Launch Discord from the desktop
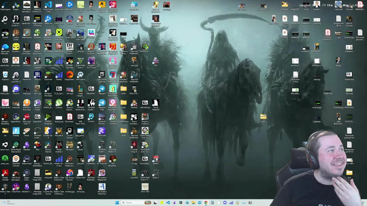This screenshot has height=206, width=367. (16, 90)
